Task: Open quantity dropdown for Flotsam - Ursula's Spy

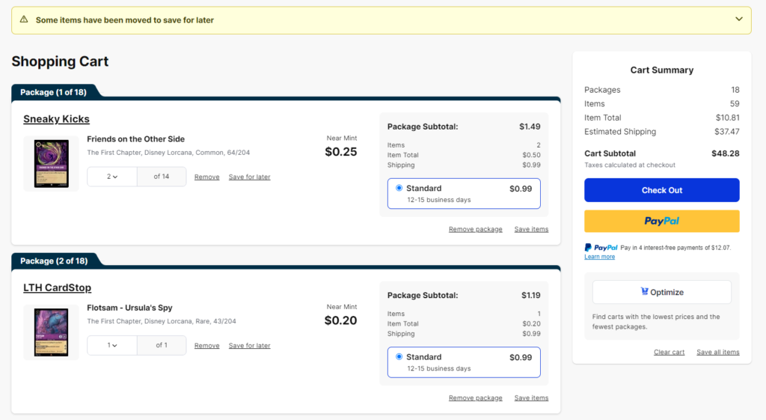Action: coord(112,345)
